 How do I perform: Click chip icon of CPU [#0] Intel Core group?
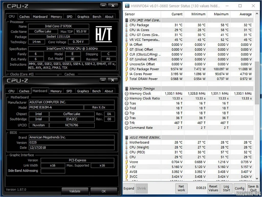(127, 20)
